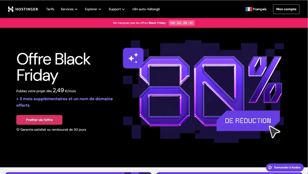Click the white cursor arrow graphic
This screenshot has width=308, height=174.
coord(274,131)
